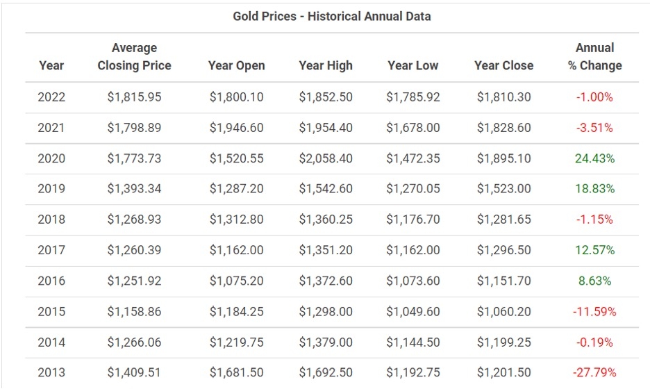Select the 2013 annual change value -27.79%

[594, 372]
